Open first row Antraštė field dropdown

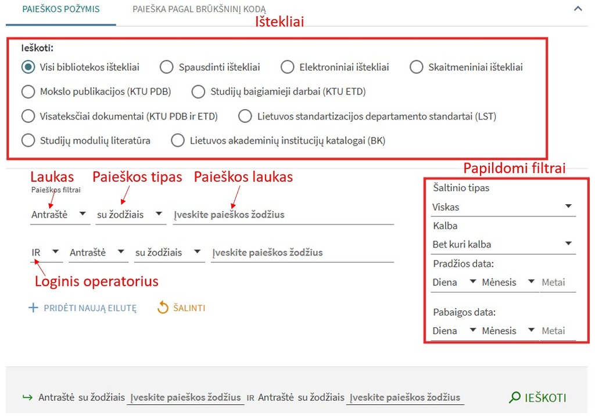[59, 215]
